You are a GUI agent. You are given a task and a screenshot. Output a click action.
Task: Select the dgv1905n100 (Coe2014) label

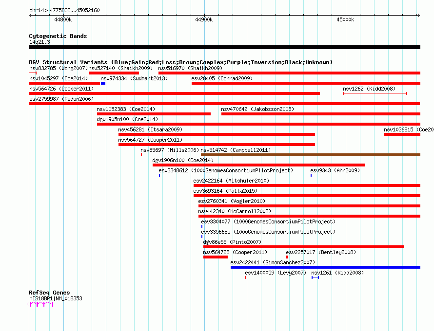[127, 119]
